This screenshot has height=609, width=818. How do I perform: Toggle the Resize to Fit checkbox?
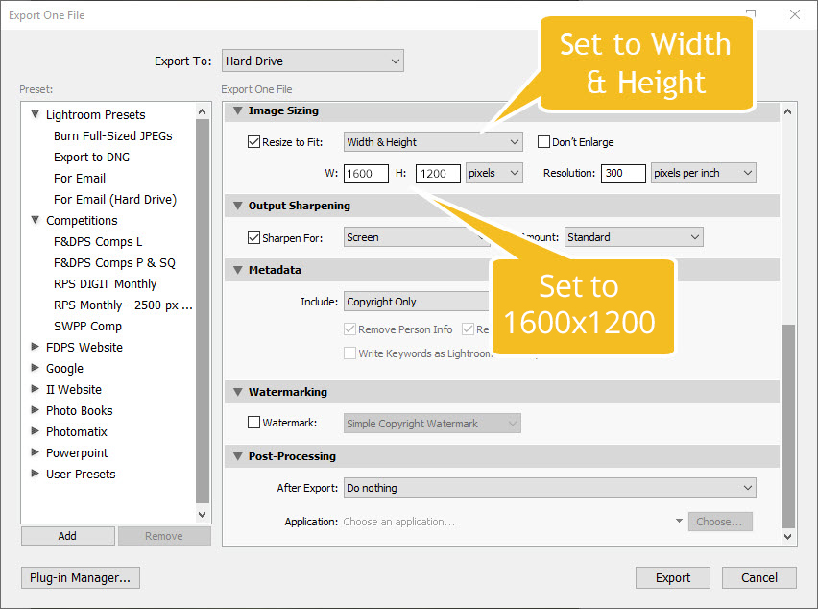point(254,142)
